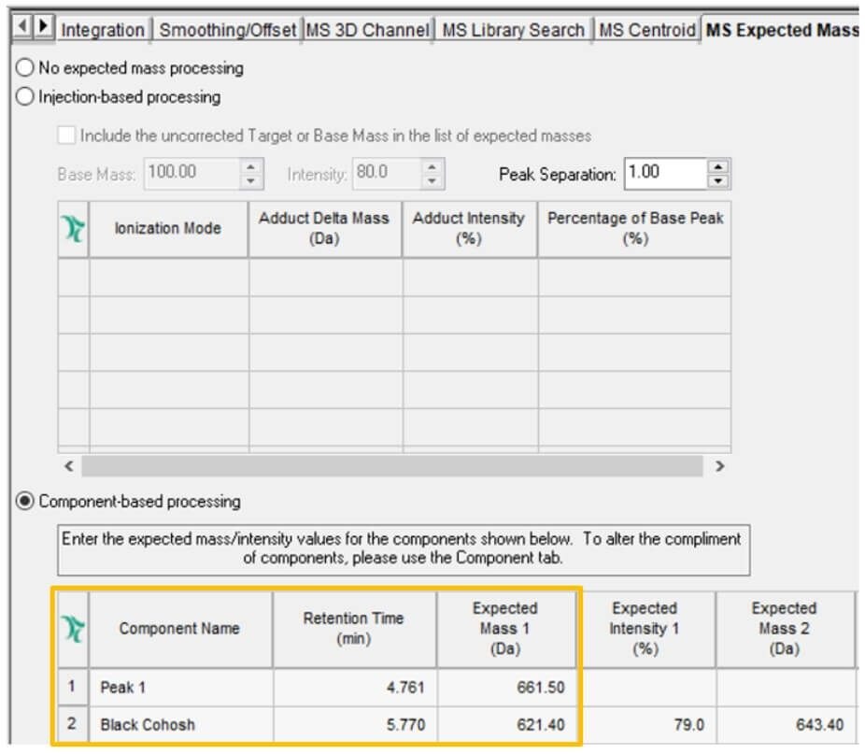Screen dimensions: 865x754
Task: Select Component-based processing option
Action: pos(25,501)
